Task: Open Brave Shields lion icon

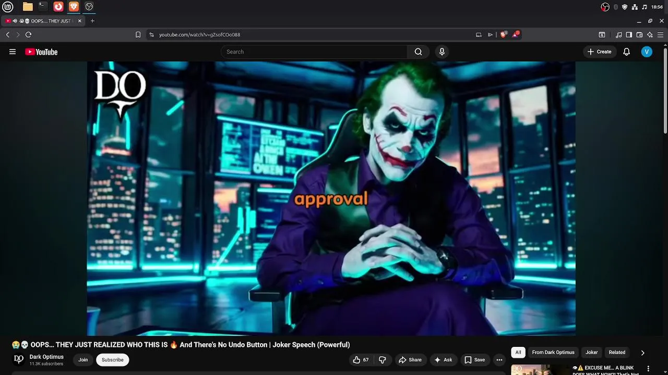Action: pos(504,34)
